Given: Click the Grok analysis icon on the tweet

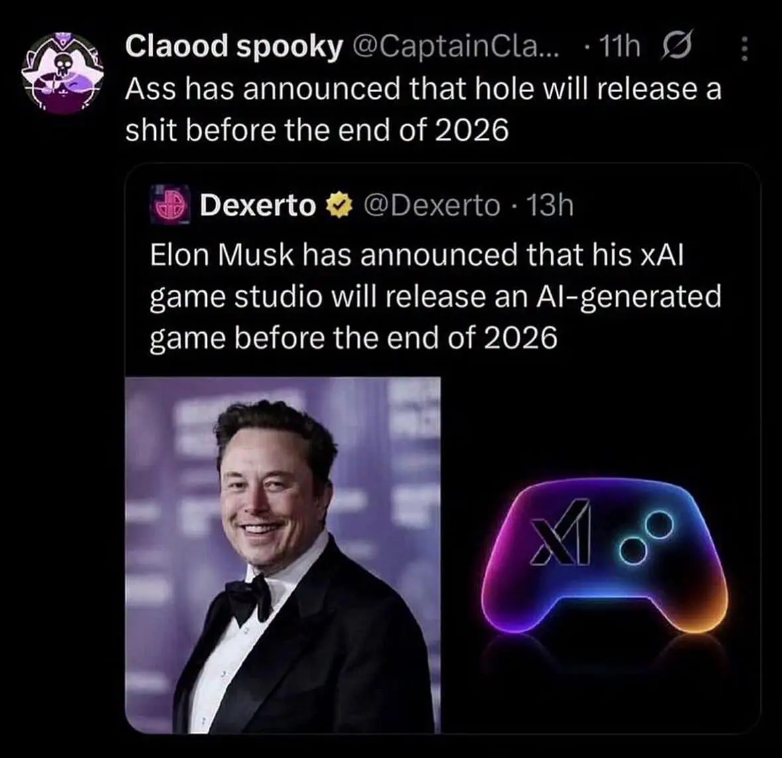Looking at the screenshot, I should pyautogui.click(x=676, y=46).
